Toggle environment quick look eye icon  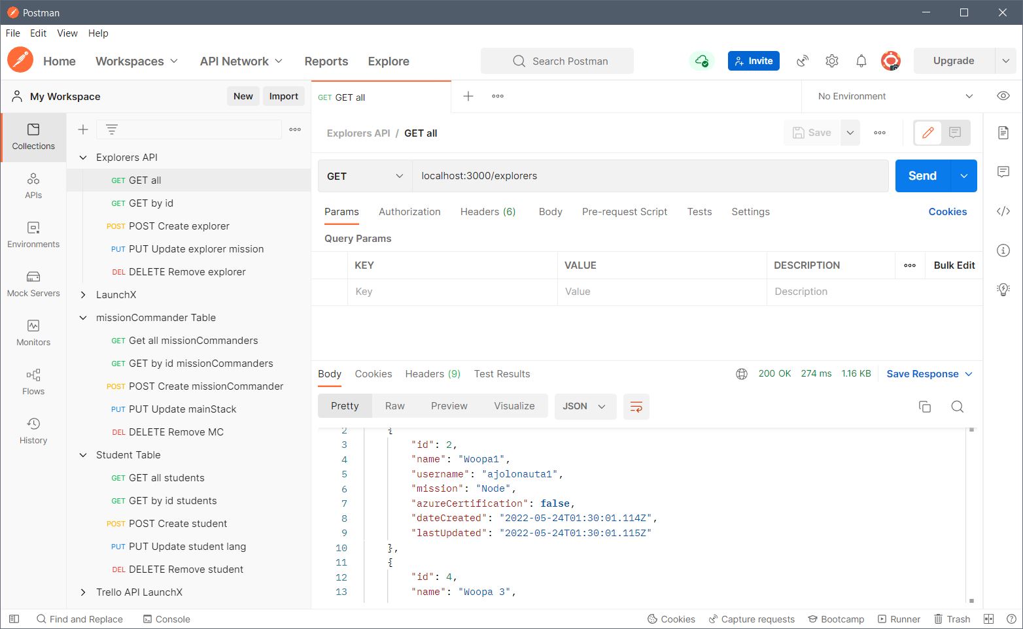click(x=1003, y=96)
